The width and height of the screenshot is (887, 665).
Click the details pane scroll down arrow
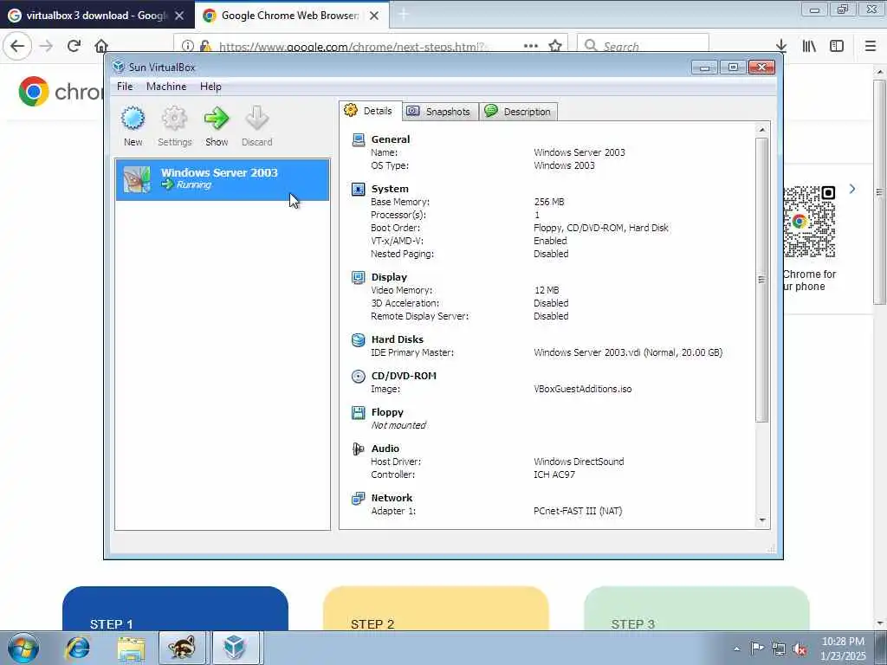762,520
